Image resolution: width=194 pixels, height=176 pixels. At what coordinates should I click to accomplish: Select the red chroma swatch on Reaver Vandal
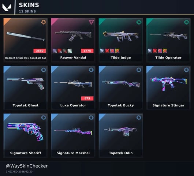[60, 51]
